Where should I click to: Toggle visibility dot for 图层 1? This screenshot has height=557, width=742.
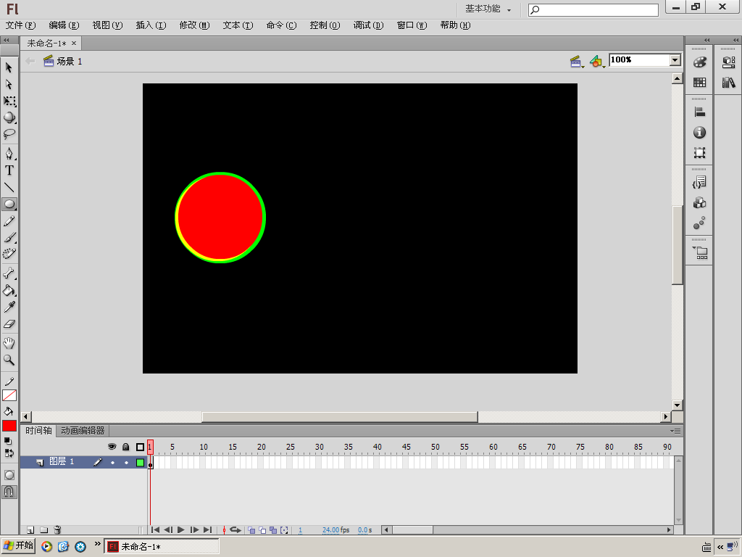coord(112,462)
